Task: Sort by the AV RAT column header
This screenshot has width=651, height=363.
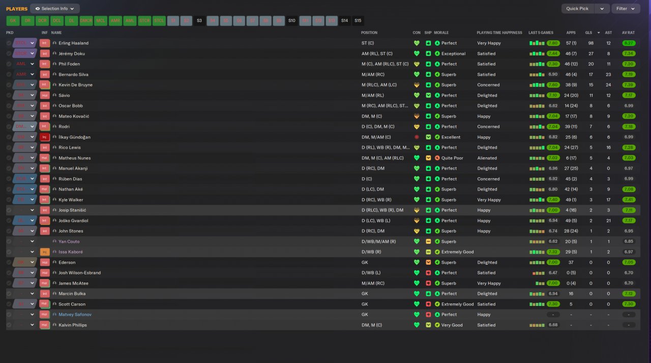Action: [x=628, y=33]
